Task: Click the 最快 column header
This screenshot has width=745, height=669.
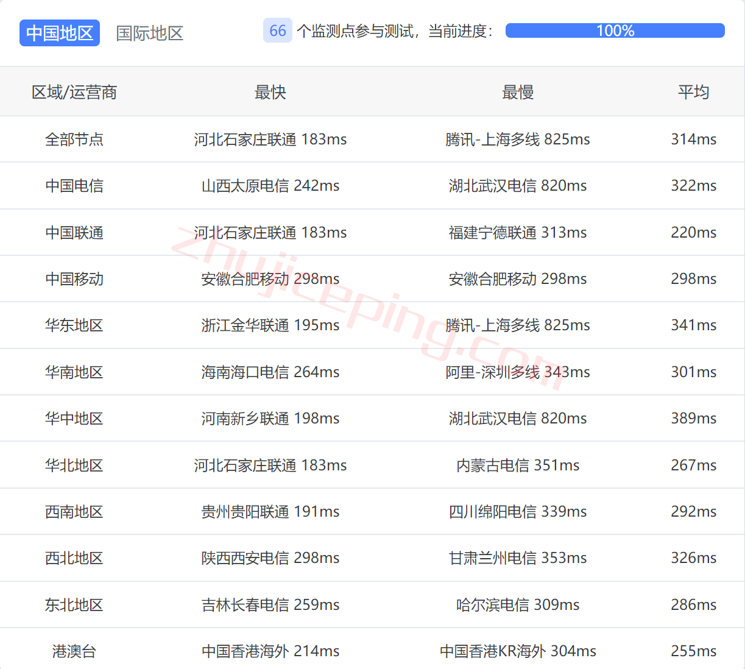Action: (x=270, y=92)
